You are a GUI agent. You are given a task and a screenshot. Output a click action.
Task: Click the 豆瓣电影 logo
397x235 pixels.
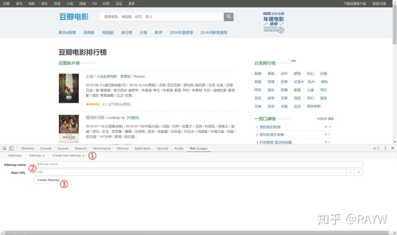(74, 17)
